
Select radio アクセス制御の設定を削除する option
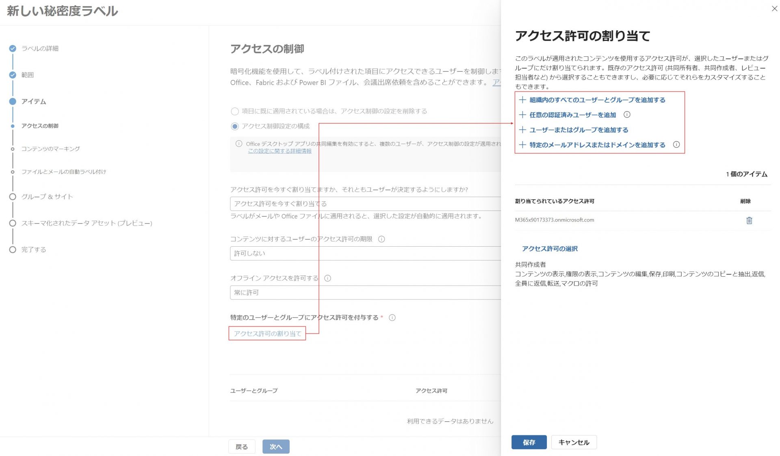pos(235,111)
